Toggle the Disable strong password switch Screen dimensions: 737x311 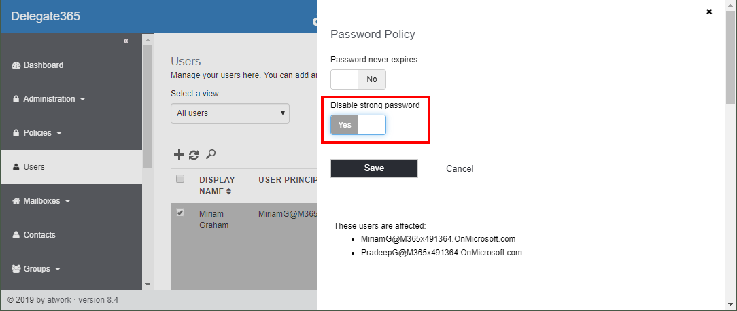click(x=358, y=125)
